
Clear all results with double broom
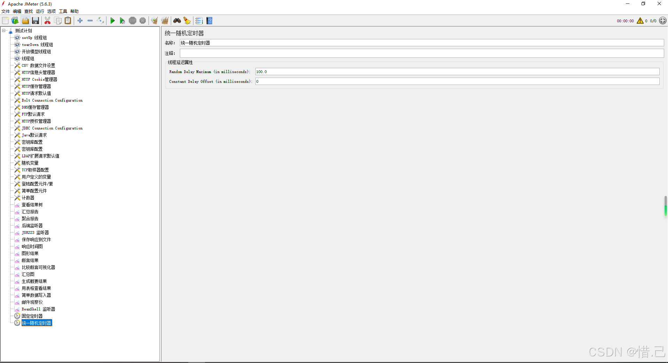coord(165,21)
